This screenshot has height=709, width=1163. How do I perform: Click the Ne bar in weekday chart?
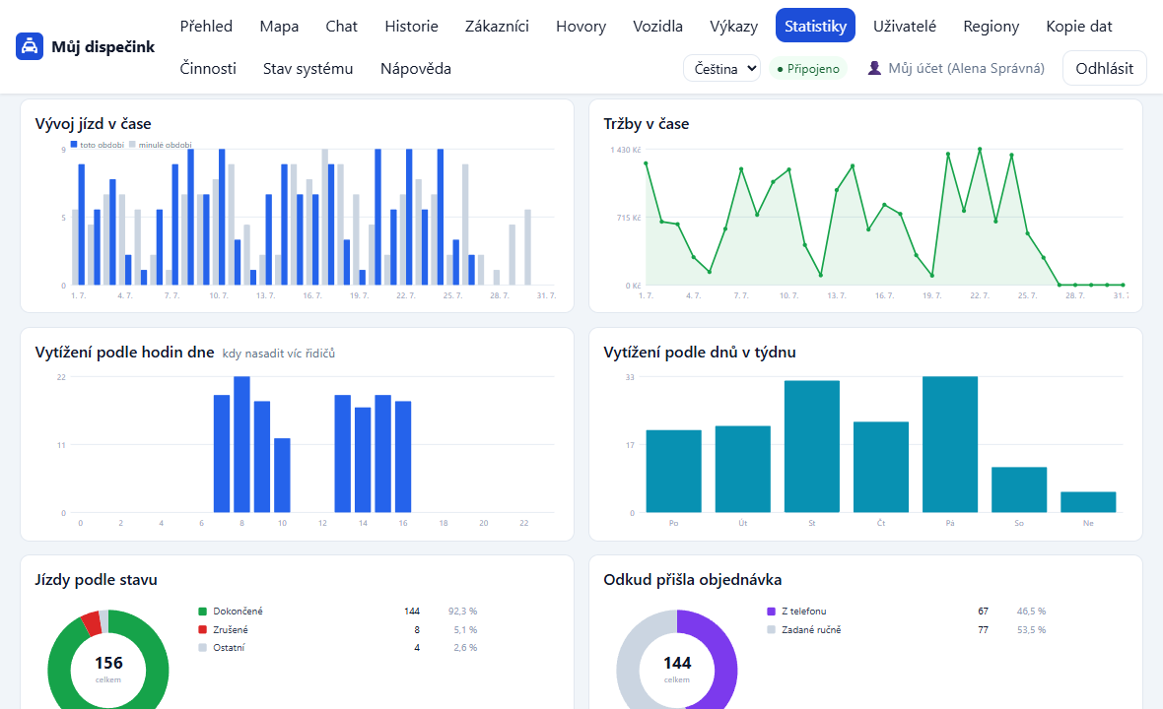(x=1088, y=502)
